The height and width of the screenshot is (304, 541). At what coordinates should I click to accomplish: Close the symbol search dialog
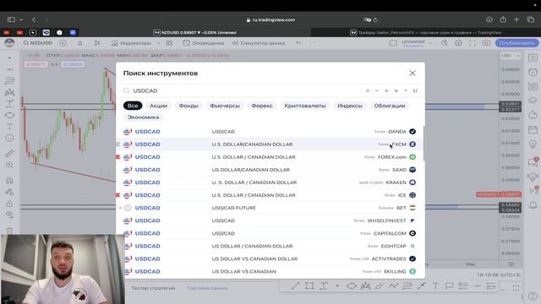click(413, 73)
